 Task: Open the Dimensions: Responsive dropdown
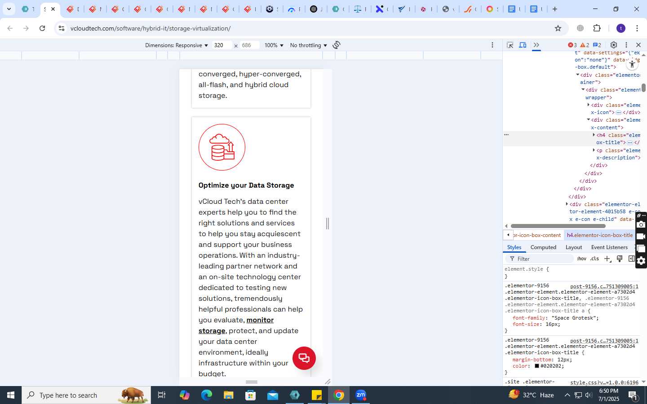177,45
